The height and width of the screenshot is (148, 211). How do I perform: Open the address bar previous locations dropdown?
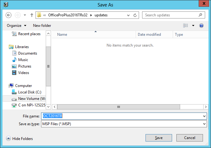click(x=129, y=15)
